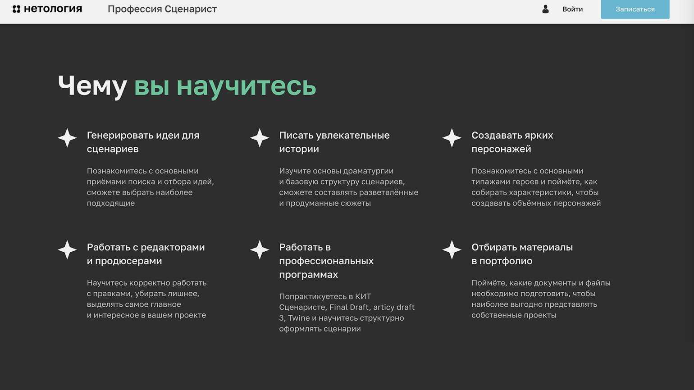Click star icon beside Генерировать идеи для сценариев
The image size is (694, 390).
point(67,138)
